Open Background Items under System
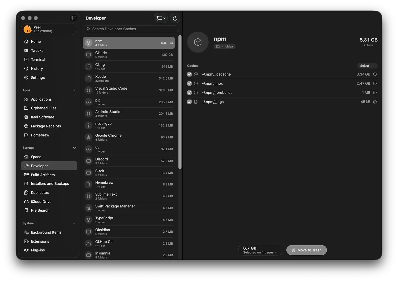Viewport: 398px width, 281px height. pos(49,232)
